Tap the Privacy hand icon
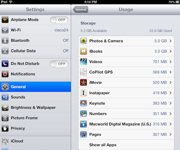180x150 pixels. click(x=5, y=128)
